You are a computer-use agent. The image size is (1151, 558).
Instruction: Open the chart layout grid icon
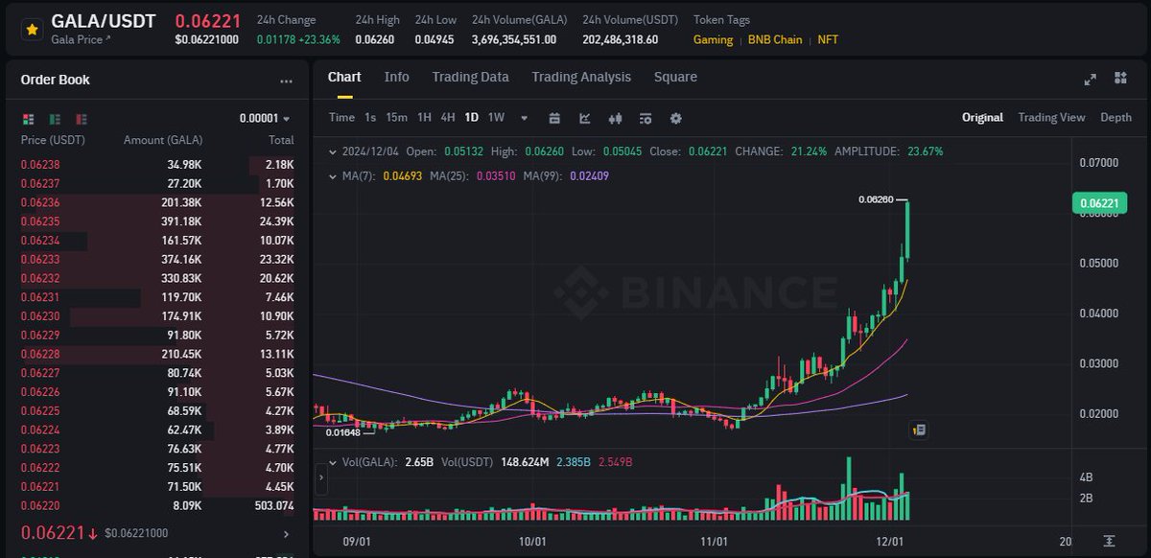click(1120, 79)
